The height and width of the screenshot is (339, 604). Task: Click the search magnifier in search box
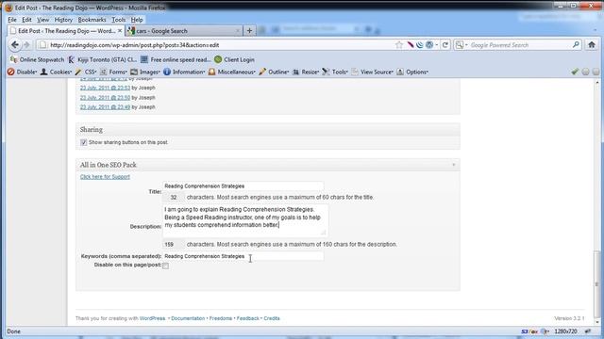tap(576, 45)
